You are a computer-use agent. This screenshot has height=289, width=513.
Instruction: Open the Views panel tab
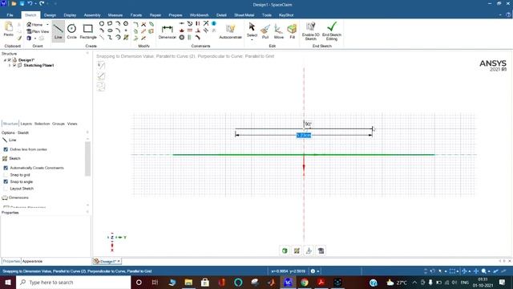(x=72, y=124)
